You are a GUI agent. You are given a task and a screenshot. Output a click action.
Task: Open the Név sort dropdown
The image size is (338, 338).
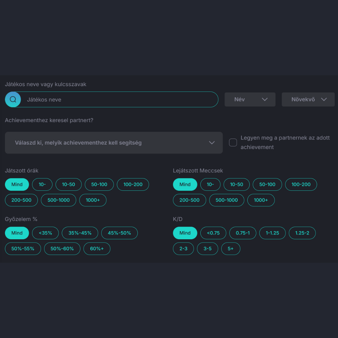tap(250, 99)
